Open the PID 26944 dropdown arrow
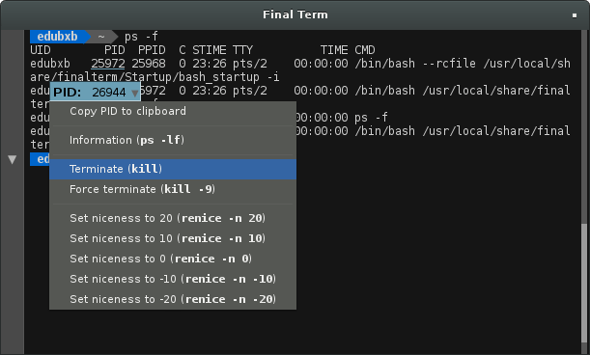The width and height of the screenshot is (590, 355). (x=135, y=93)
